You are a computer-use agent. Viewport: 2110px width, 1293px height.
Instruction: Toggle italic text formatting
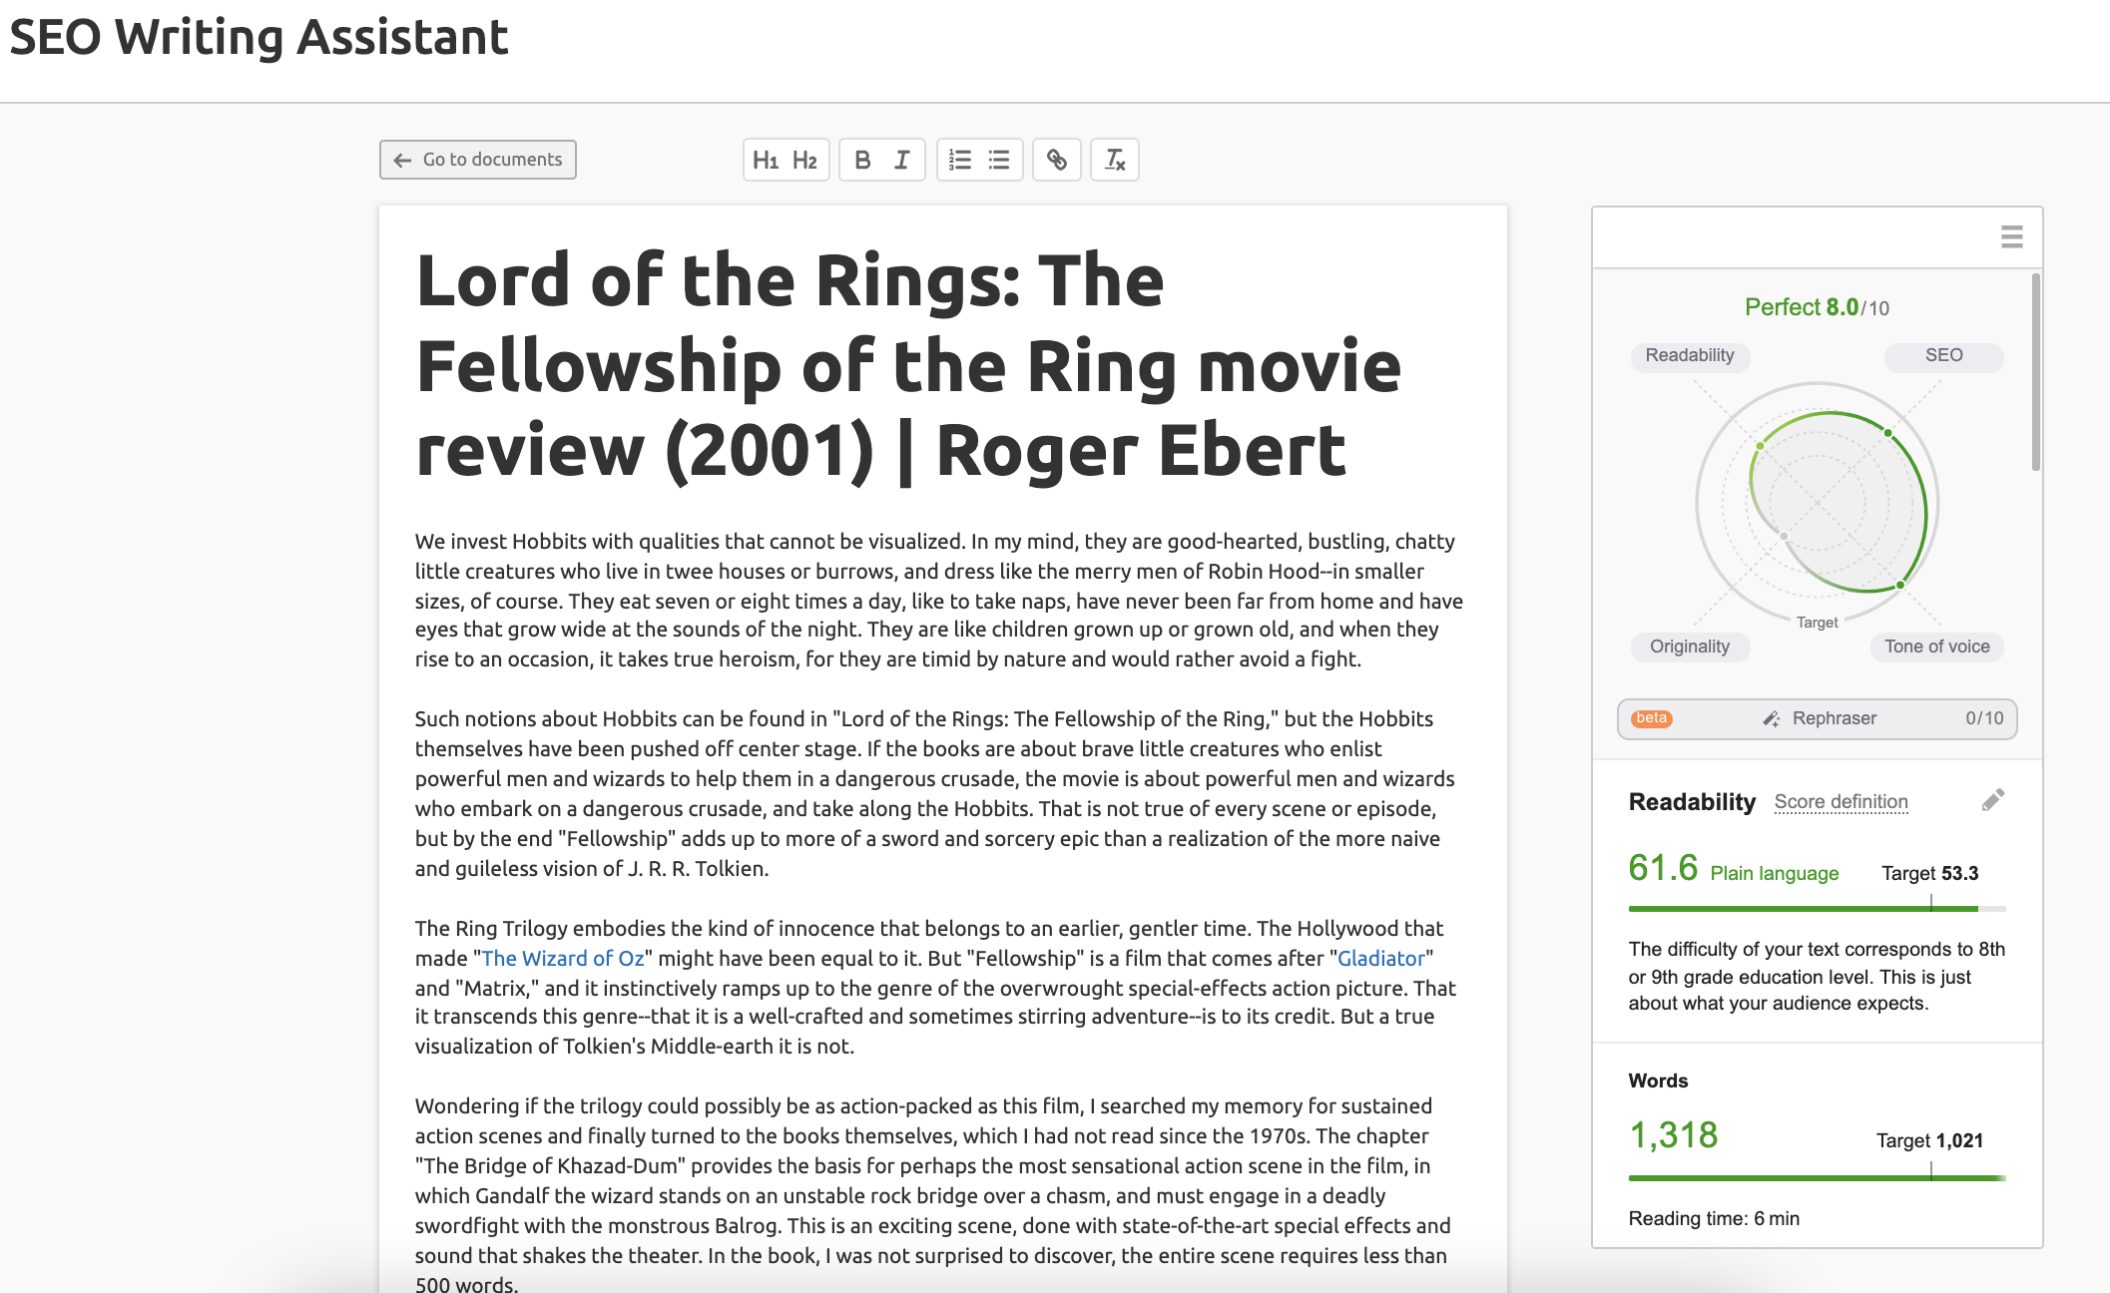[901, 160]
